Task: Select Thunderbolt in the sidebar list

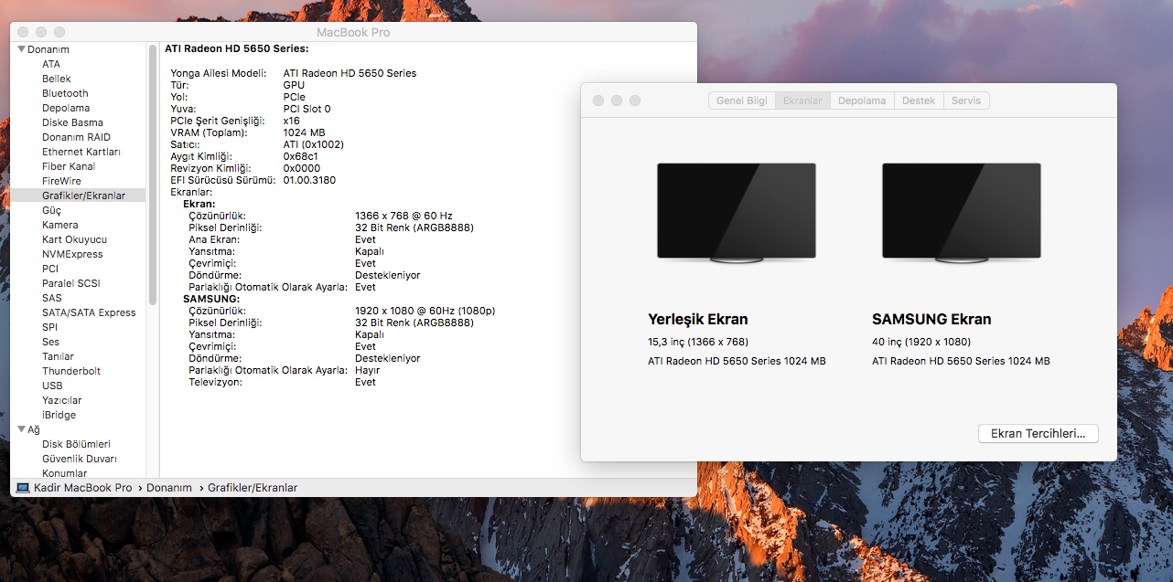Action: click(x=71, y=371)
